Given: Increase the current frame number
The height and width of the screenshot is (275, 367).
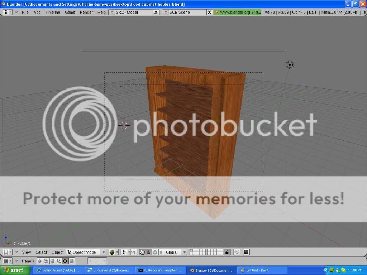Looking at the screenshot, I should click(x=104, y=261).
